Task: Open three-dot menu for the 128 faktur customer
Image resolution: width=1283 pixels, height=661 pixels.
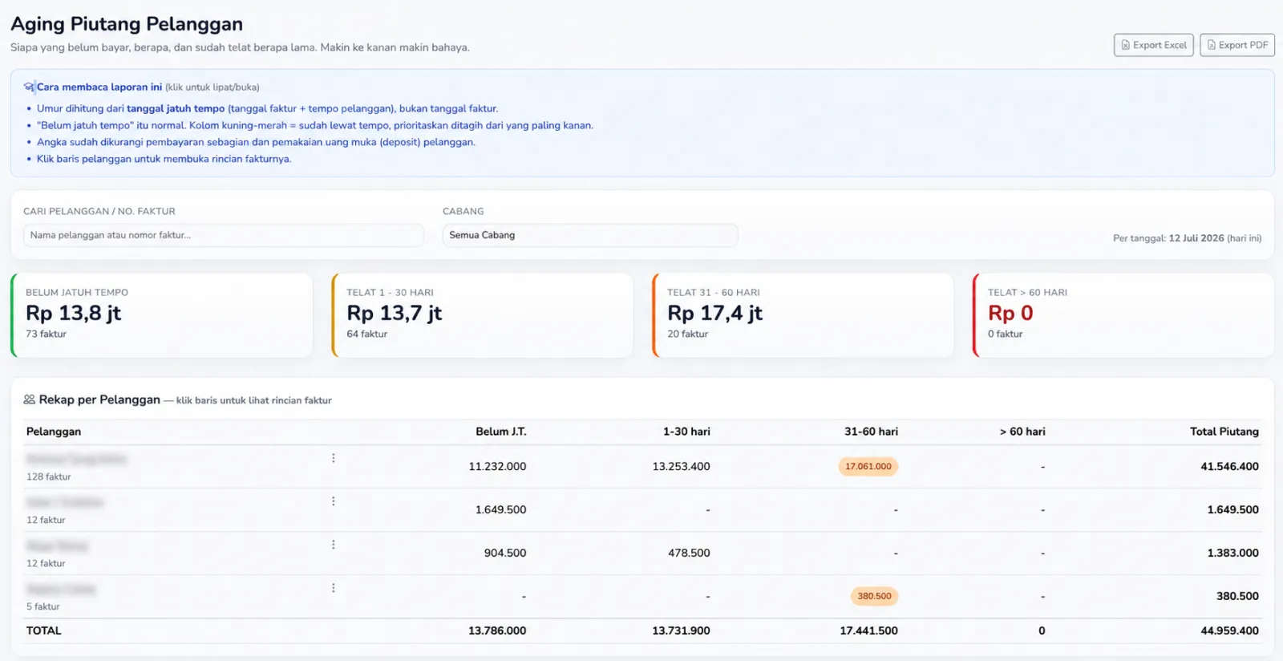Action: 333,458
